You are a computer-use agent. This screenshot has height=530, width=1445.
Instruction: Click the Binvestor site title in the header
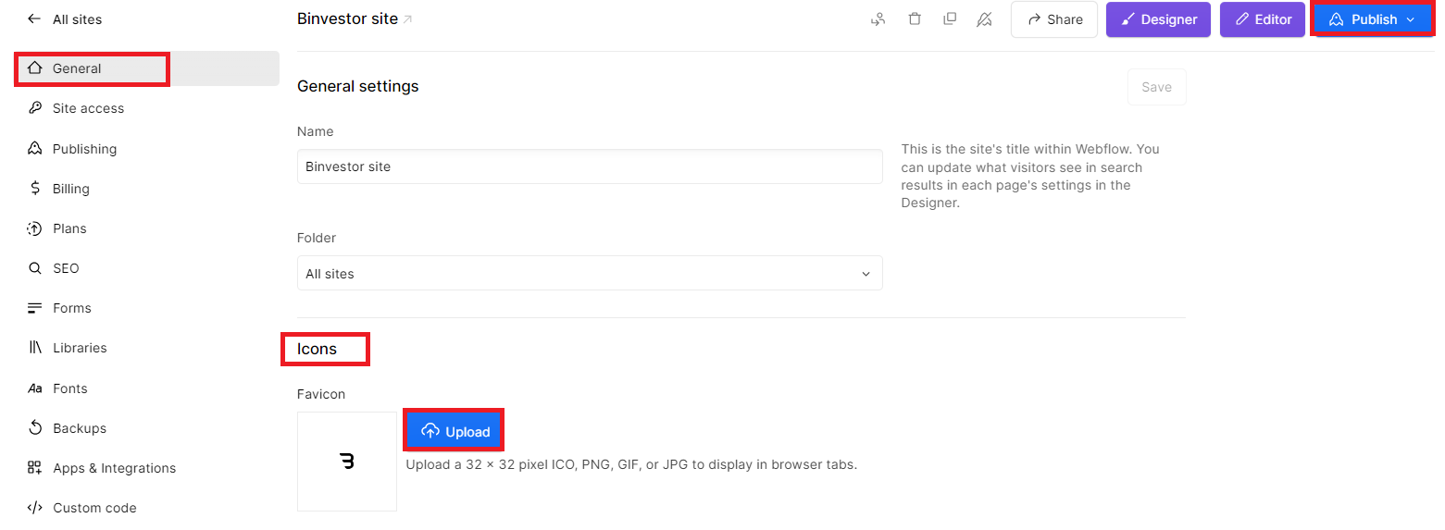(347, 18)
